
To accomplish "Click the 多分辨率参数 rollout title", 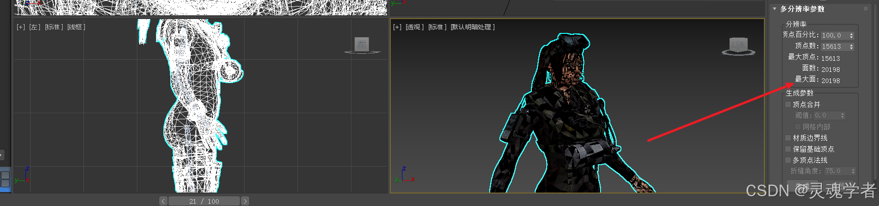I will [802, 9].
